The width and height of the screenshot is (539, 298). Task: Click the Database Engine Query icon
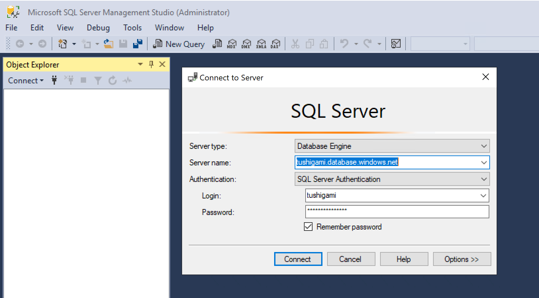217,44
